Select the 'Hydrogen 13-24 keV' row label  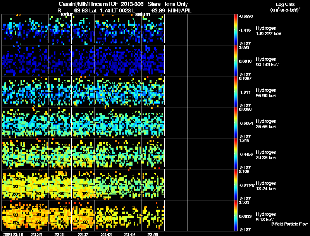266,186
